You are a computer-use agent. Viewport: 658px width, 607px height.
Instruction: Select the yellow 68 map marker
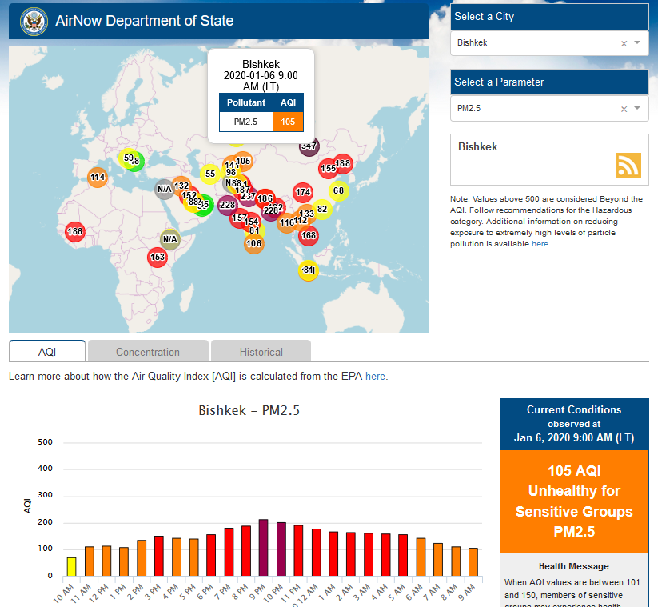click(339, 190)
